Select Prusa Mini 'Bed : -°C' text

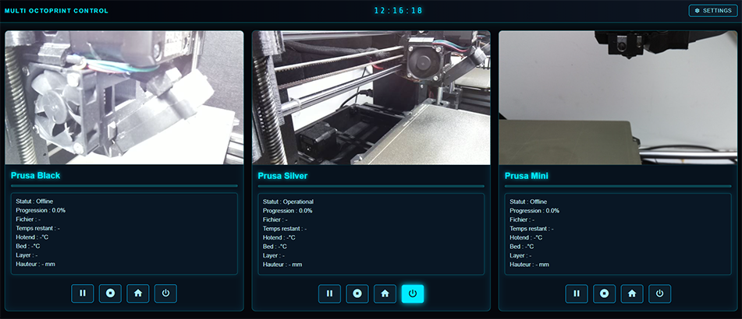click(522, 247)
